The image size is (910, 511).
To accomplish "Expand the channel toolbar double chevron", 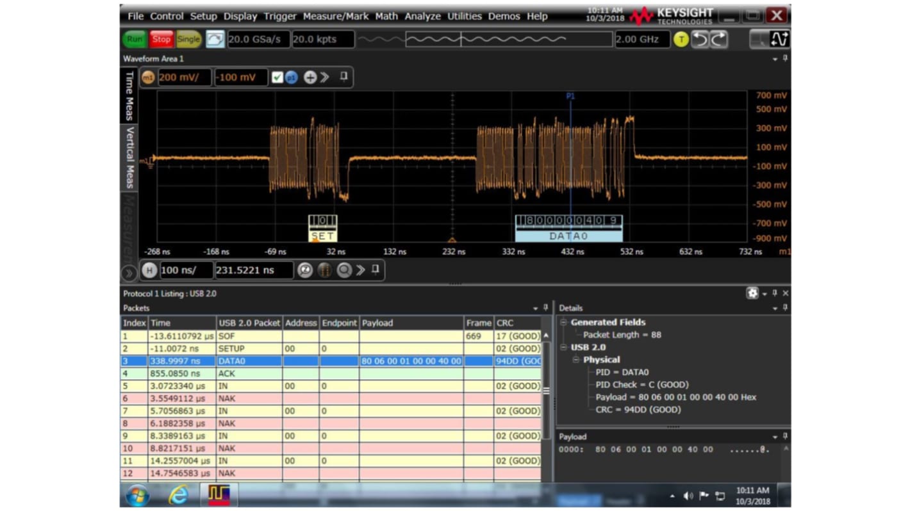I will [x=325, y=77].
